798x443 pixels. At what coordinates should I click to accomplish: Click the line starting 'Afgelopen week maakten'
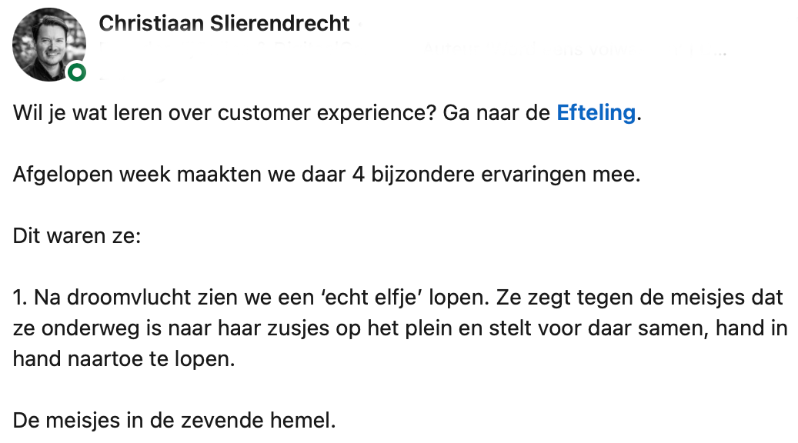(326, 175)
